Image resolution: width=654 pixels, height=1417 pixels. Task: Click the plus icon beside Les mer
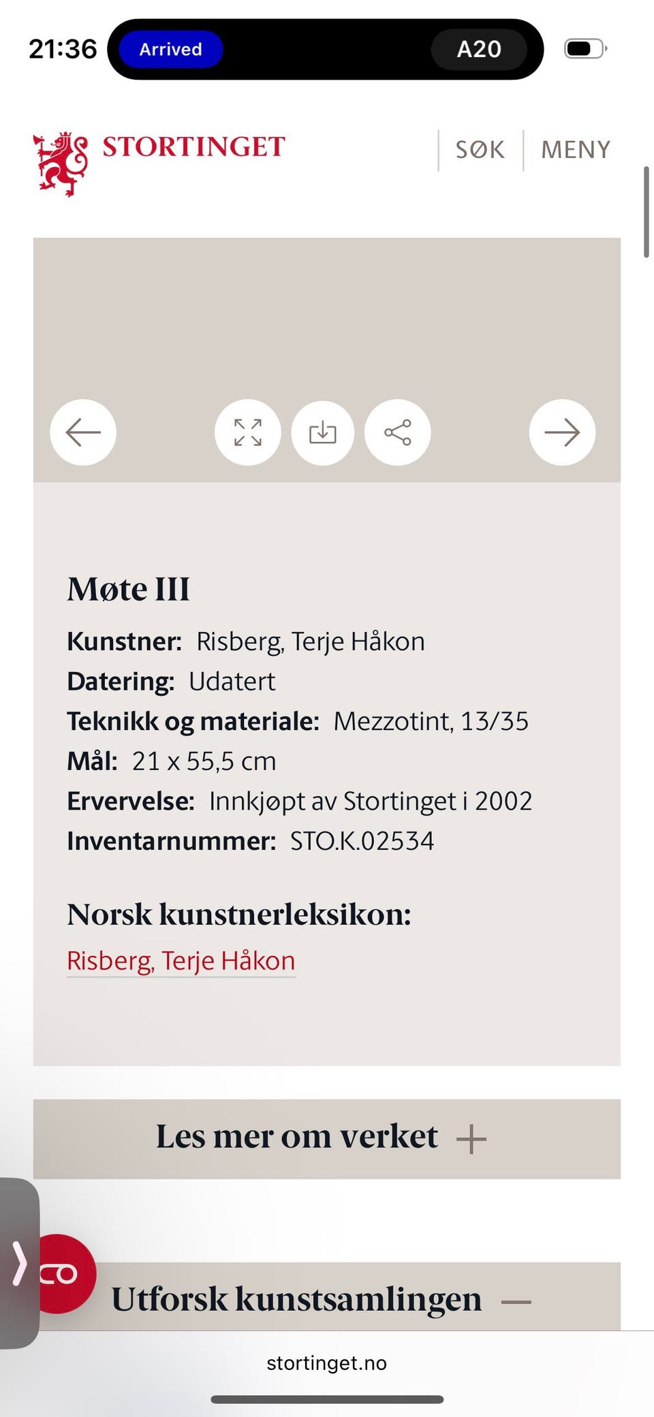click(x=471, y=1139)
